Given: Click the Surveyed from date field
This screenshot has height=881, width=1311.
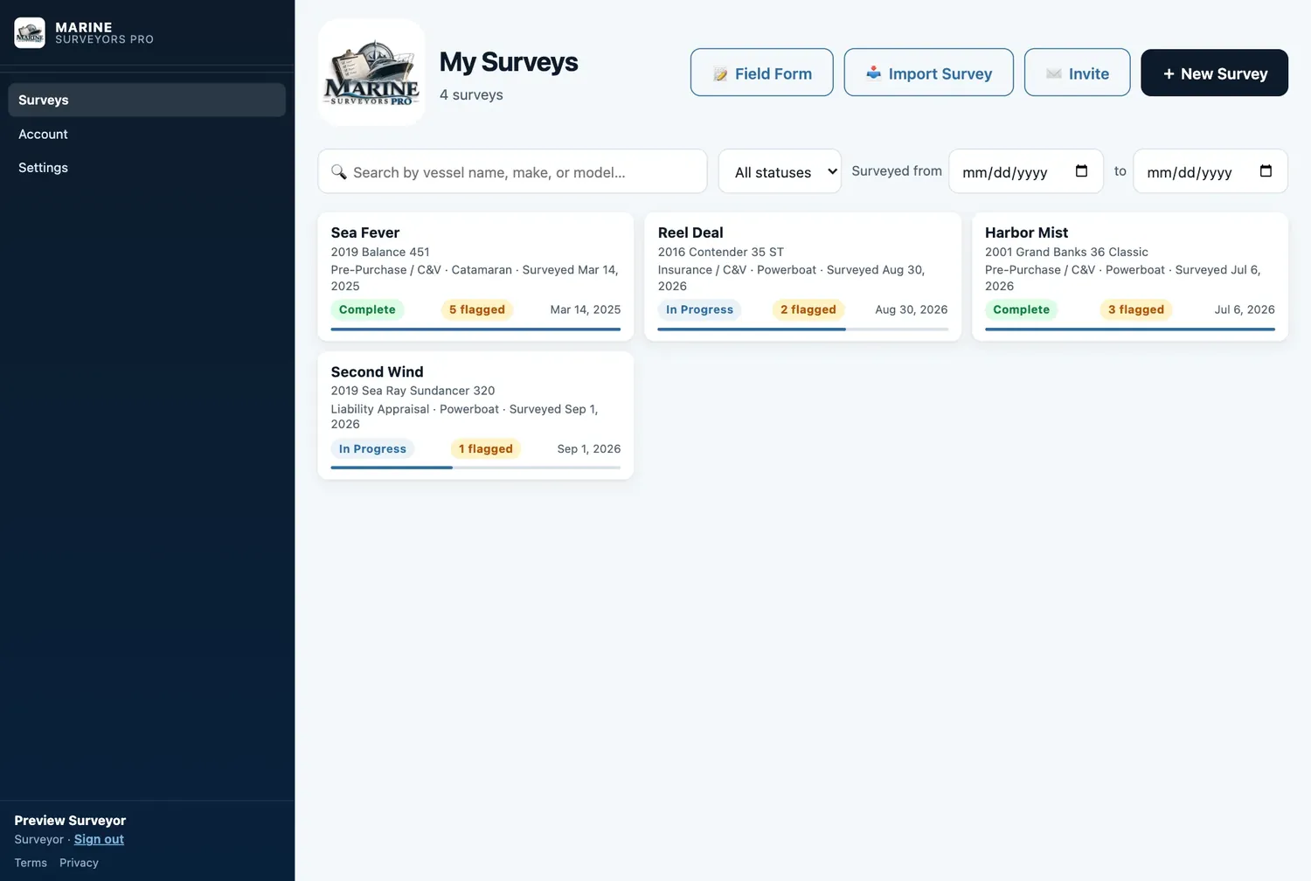Looking at the screenshot, I should (1026, 171).
